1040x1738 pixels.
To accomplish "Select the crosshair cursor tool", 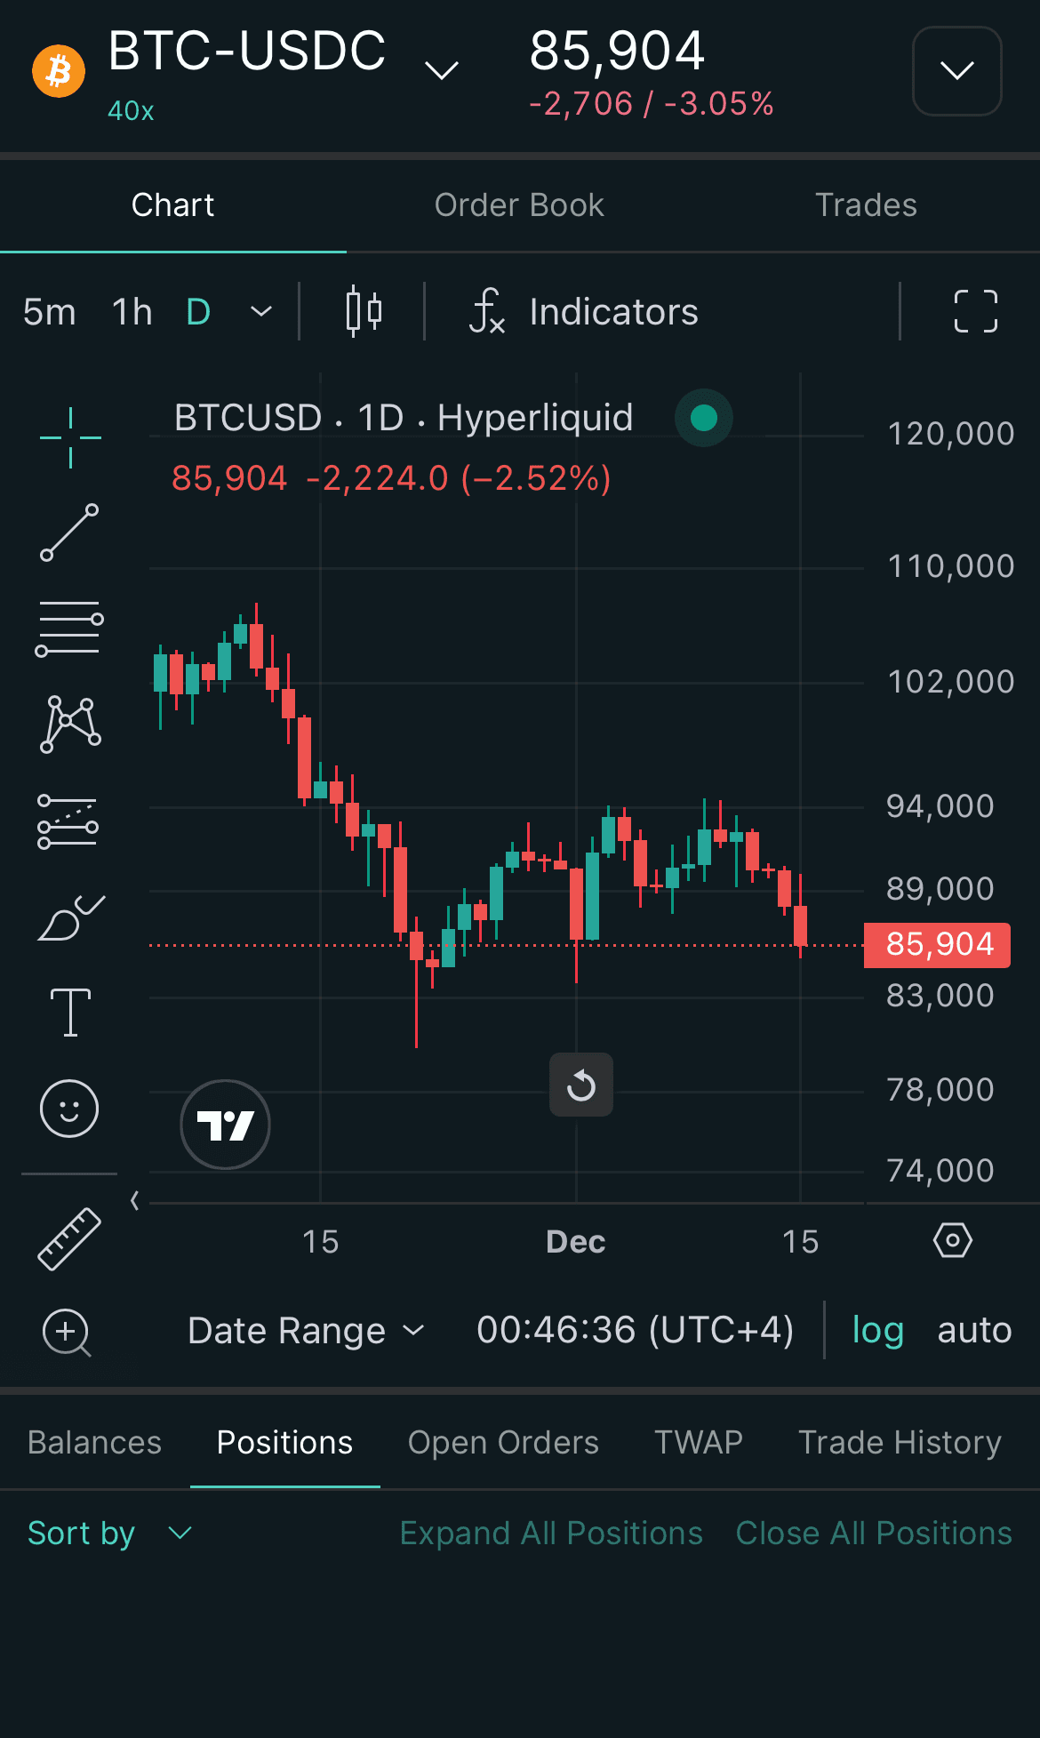I will pos(70,437).
